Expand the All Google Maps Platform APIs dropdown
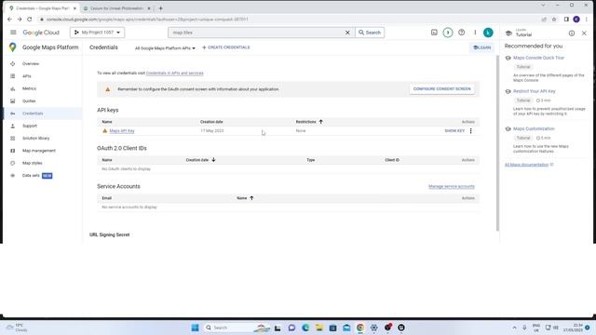This screenshot has width=596, height=335. click(x=165, y=48)
